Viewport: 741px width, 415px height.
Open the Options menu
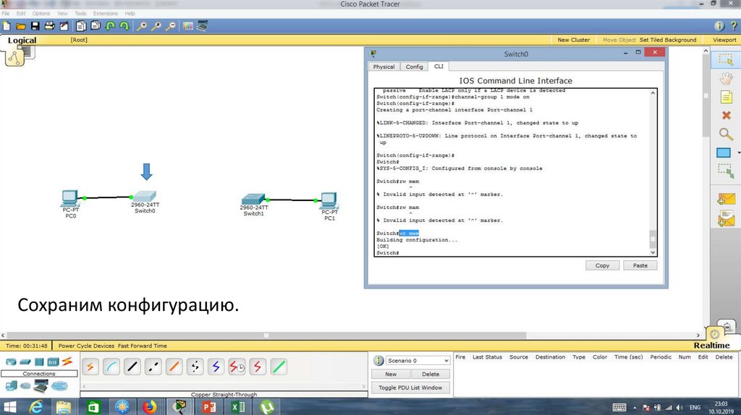tap(41, 13)
